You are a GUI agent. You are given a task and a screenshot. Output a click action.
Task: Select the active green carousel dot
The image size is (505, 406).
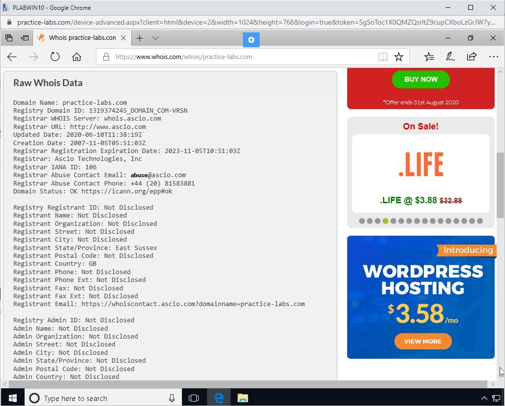[386, 220]
